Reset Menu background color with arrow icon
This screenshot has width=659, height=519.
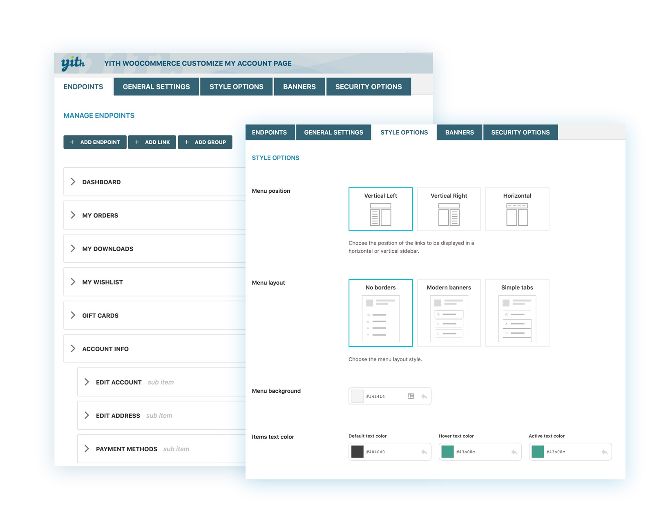coord(424,396)
